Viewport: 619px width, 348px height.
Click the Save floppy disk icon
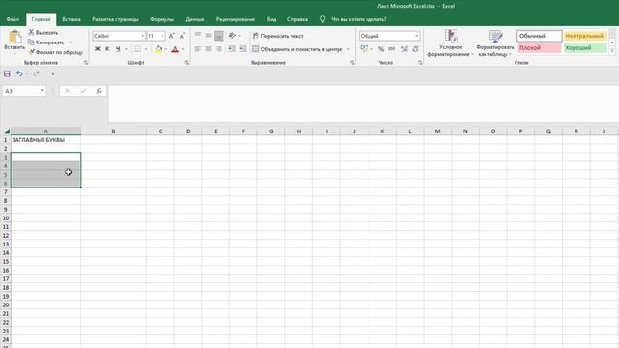click(7, 73)
